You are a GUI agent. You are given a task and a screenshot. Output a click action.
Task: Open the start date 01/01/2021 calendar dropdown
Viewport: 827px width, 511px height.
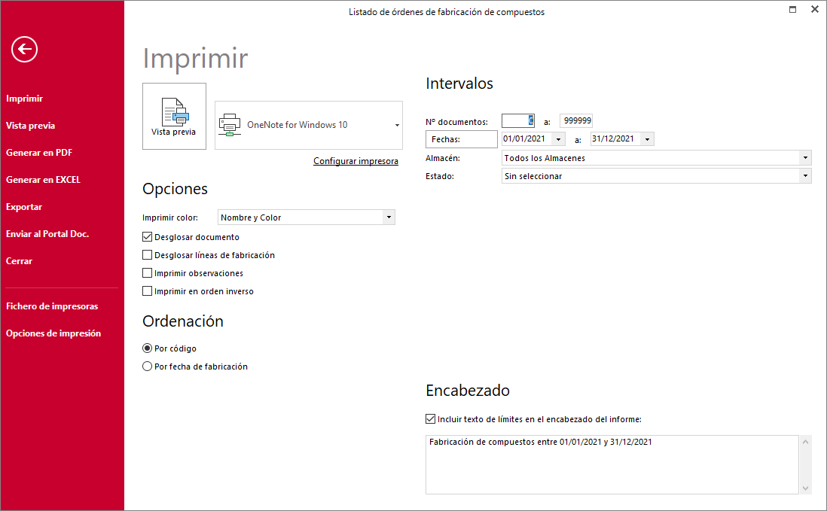(x=558, y=139)
